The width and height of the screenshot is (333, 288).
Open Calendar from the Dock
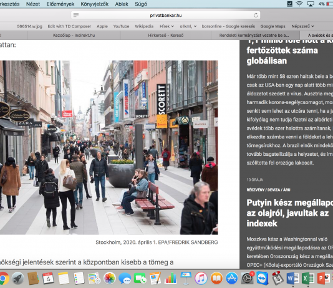tap(48, 278)
